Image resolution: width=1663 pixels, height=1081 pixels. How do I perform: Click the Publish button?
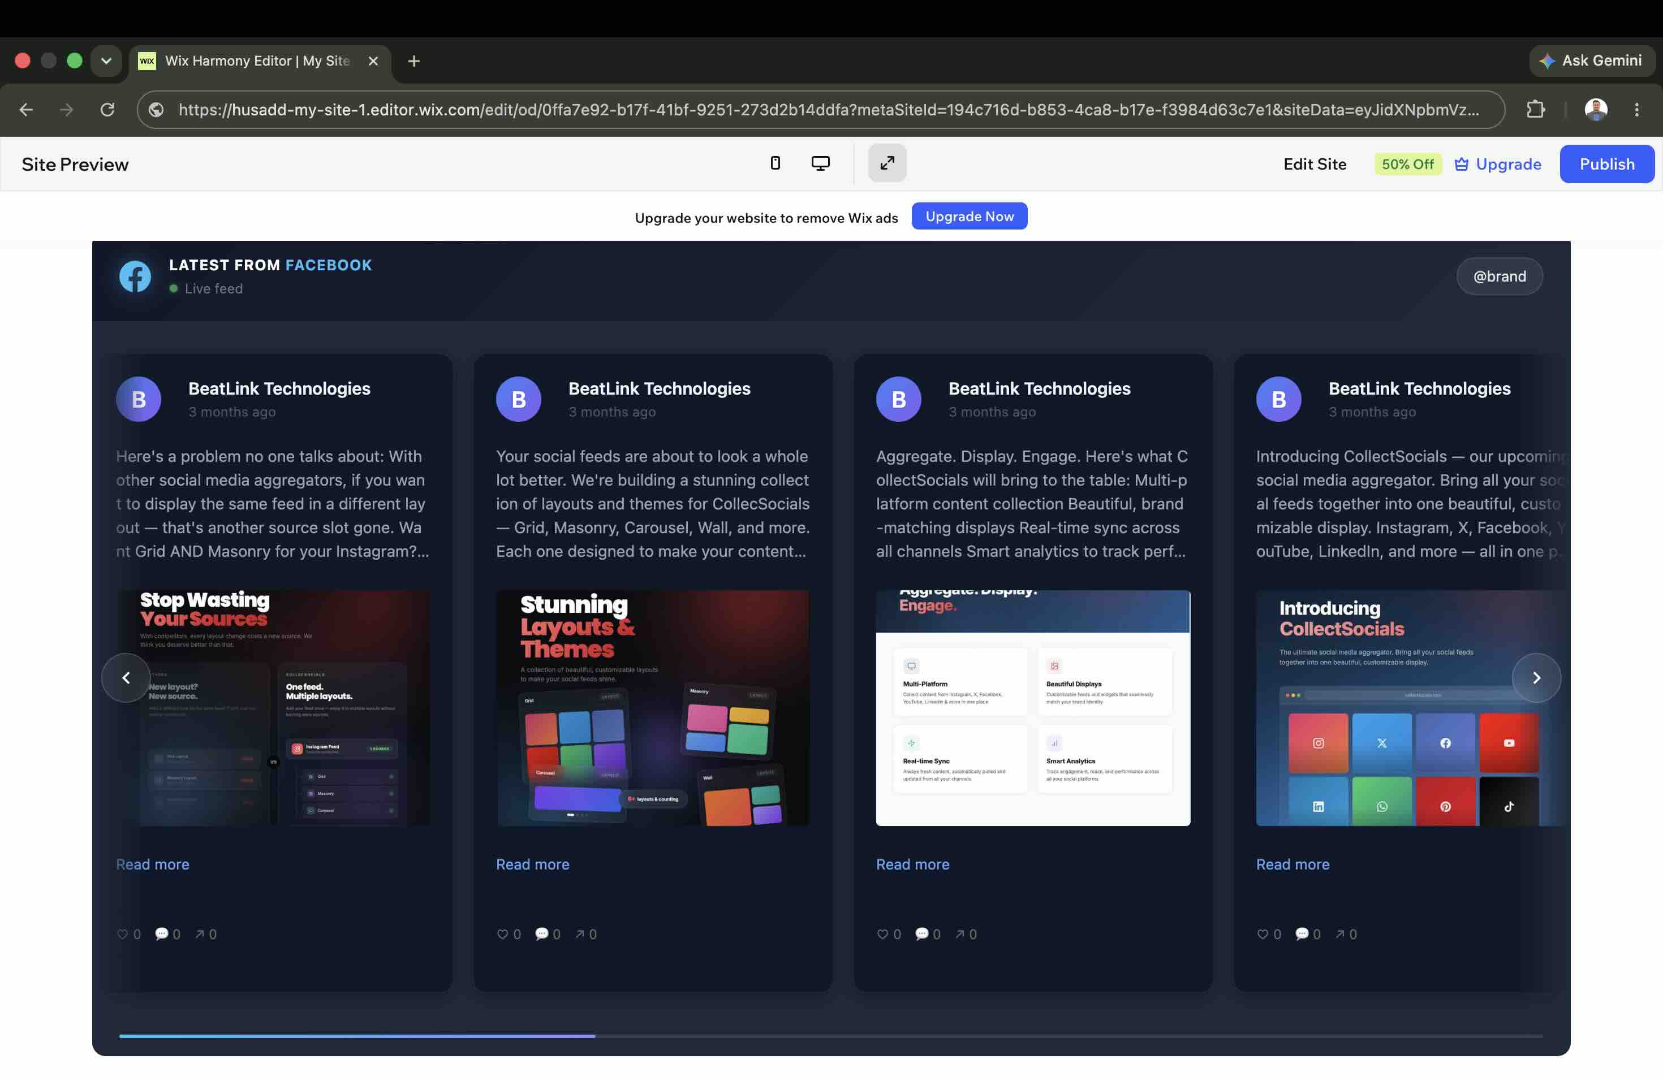(1606, 164)
